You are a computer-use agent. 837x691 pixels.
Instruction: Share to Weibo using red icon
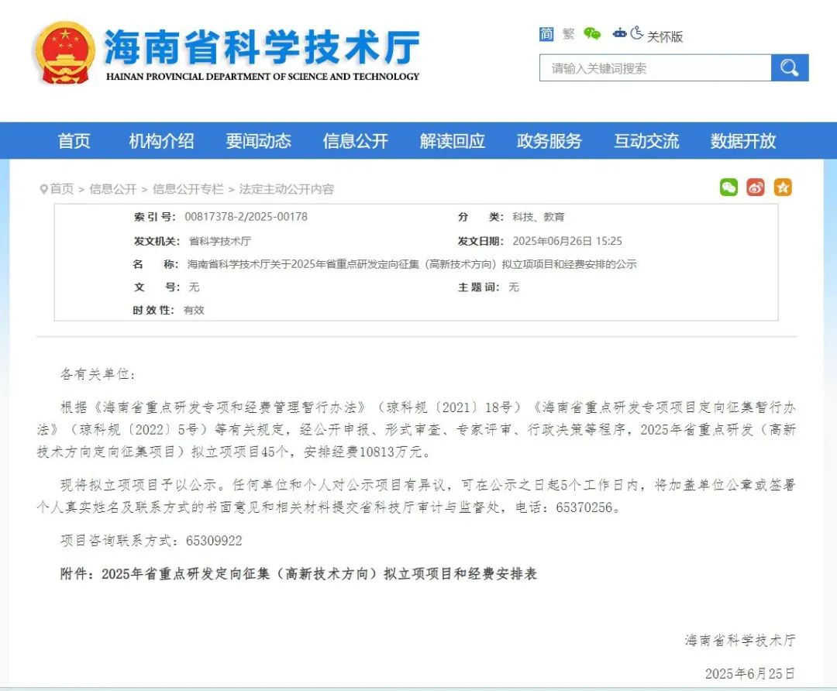click(756, 187)
